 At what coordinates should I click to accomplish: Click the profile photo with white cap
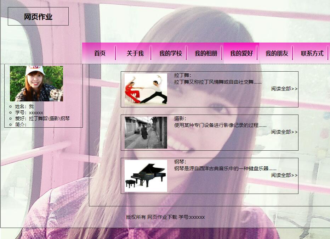click(36, 84)
